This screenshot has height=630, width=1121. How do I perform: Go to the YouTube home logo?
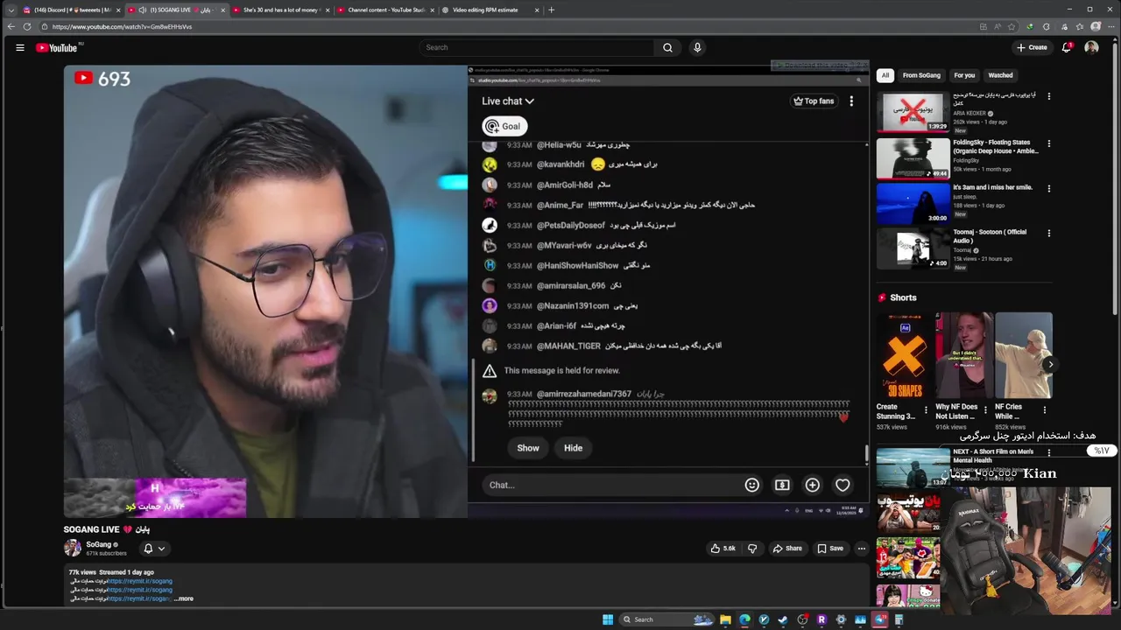(57, 47)
